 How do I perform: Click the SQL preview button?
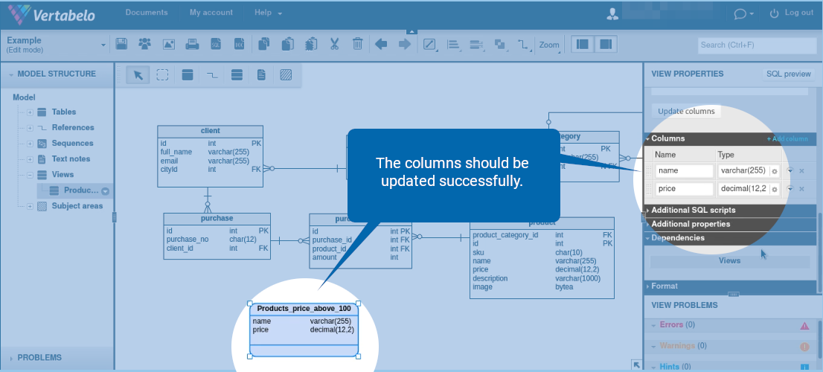click(788, 74)
